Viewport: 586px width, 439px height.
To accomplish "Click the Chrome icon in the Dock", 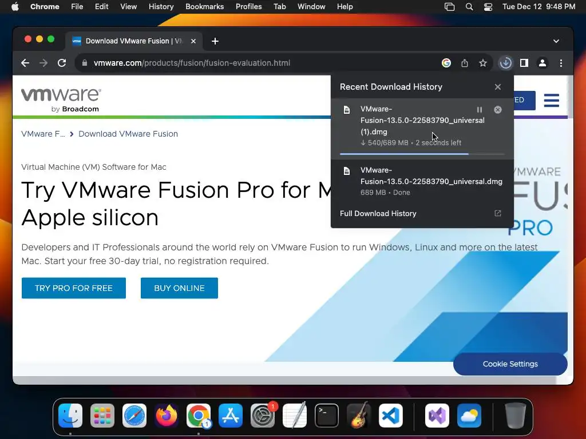I will (199, 416).
